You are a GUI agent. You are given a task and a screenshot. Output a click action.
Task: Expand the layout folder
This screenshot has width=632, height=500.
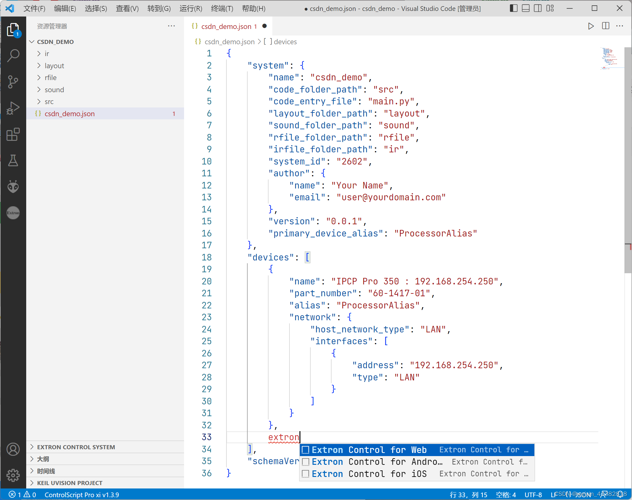tap(54, 66)
